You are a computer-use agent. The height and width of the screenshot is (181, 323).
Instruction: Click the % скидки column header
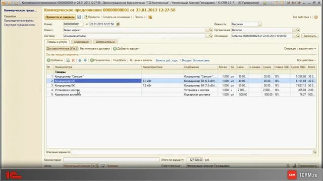coord(254,67)
